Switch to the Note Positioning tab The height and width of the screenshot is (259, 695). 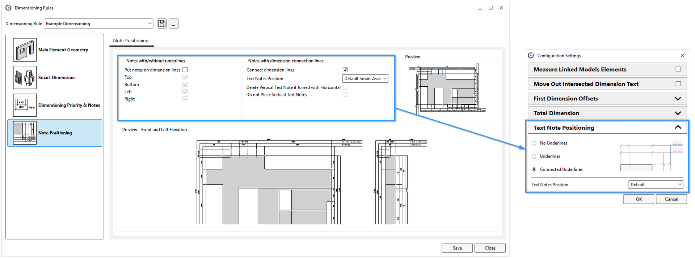[131, 41]
